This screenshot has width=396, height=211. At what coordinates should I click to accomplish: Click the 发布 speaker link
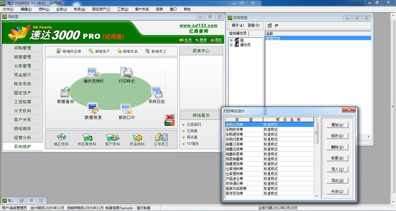[186, 40]
